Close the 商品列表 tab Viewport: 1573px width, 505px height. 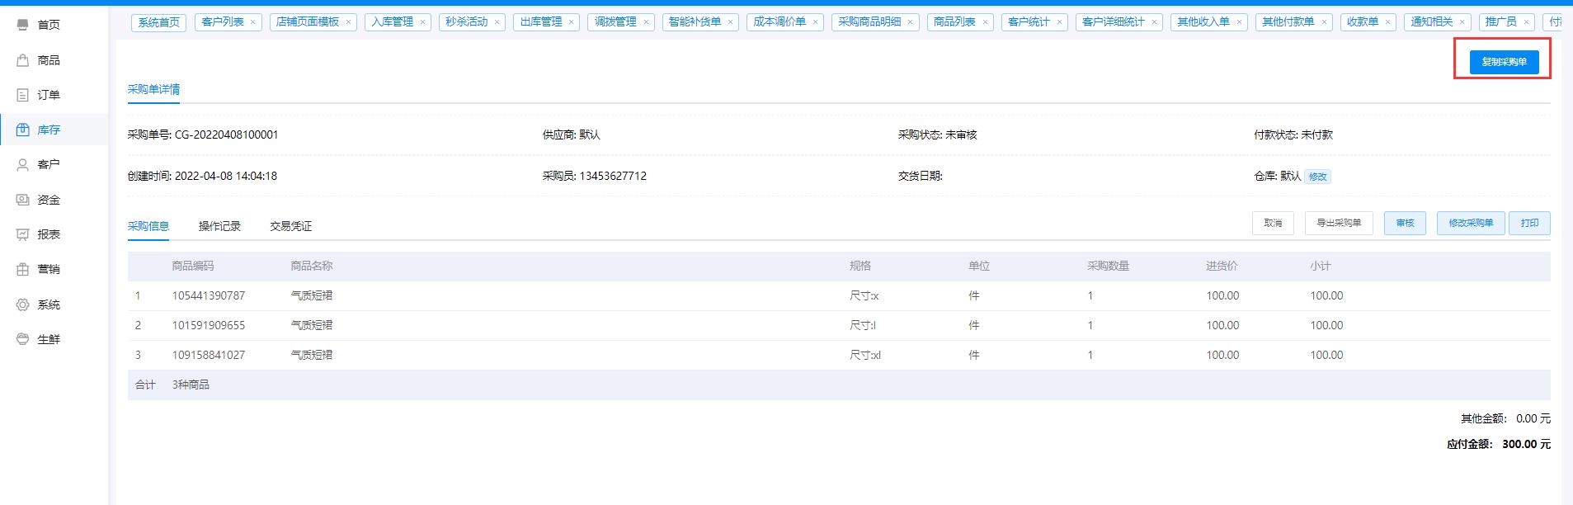(985, 22)
